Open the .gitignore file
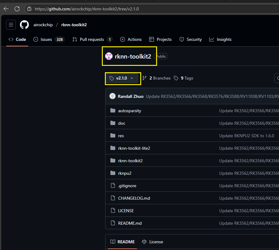The height and width of the screenshot is (250, 279). 127,186
